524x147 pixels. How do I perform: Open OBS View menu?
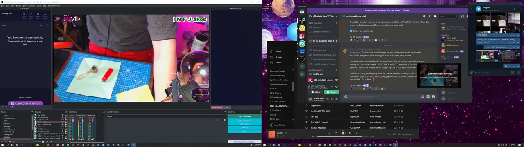pos(12,6)
